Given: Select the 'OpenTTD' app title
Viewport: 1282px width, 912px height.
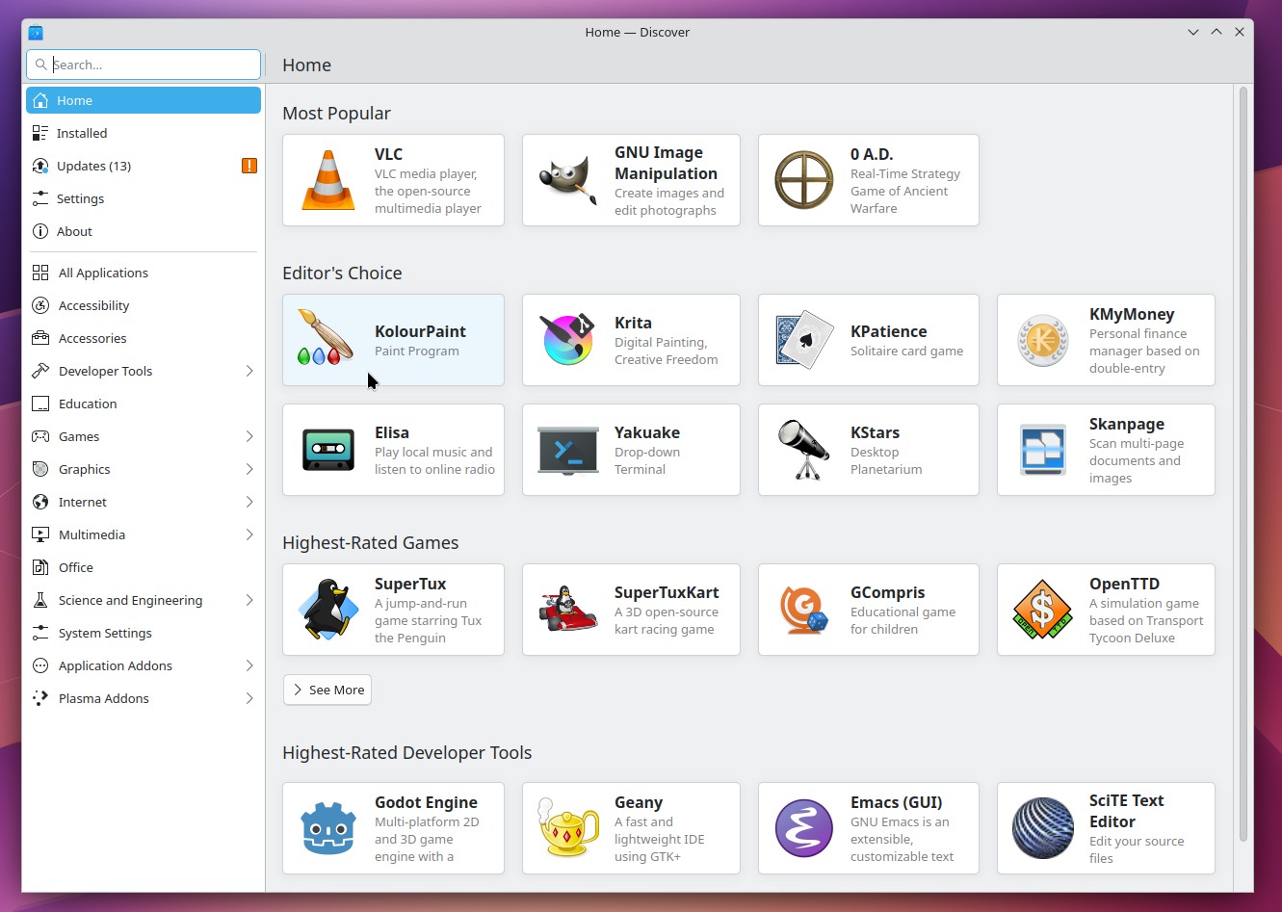Looking at the screenshot, I should click(x=1124, y=584).
